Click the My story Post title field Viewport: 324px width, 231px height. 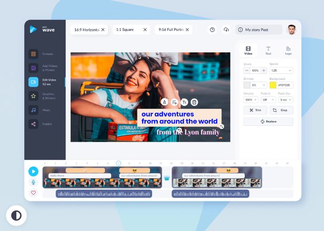pyautogui.click(x=259, y=30)
